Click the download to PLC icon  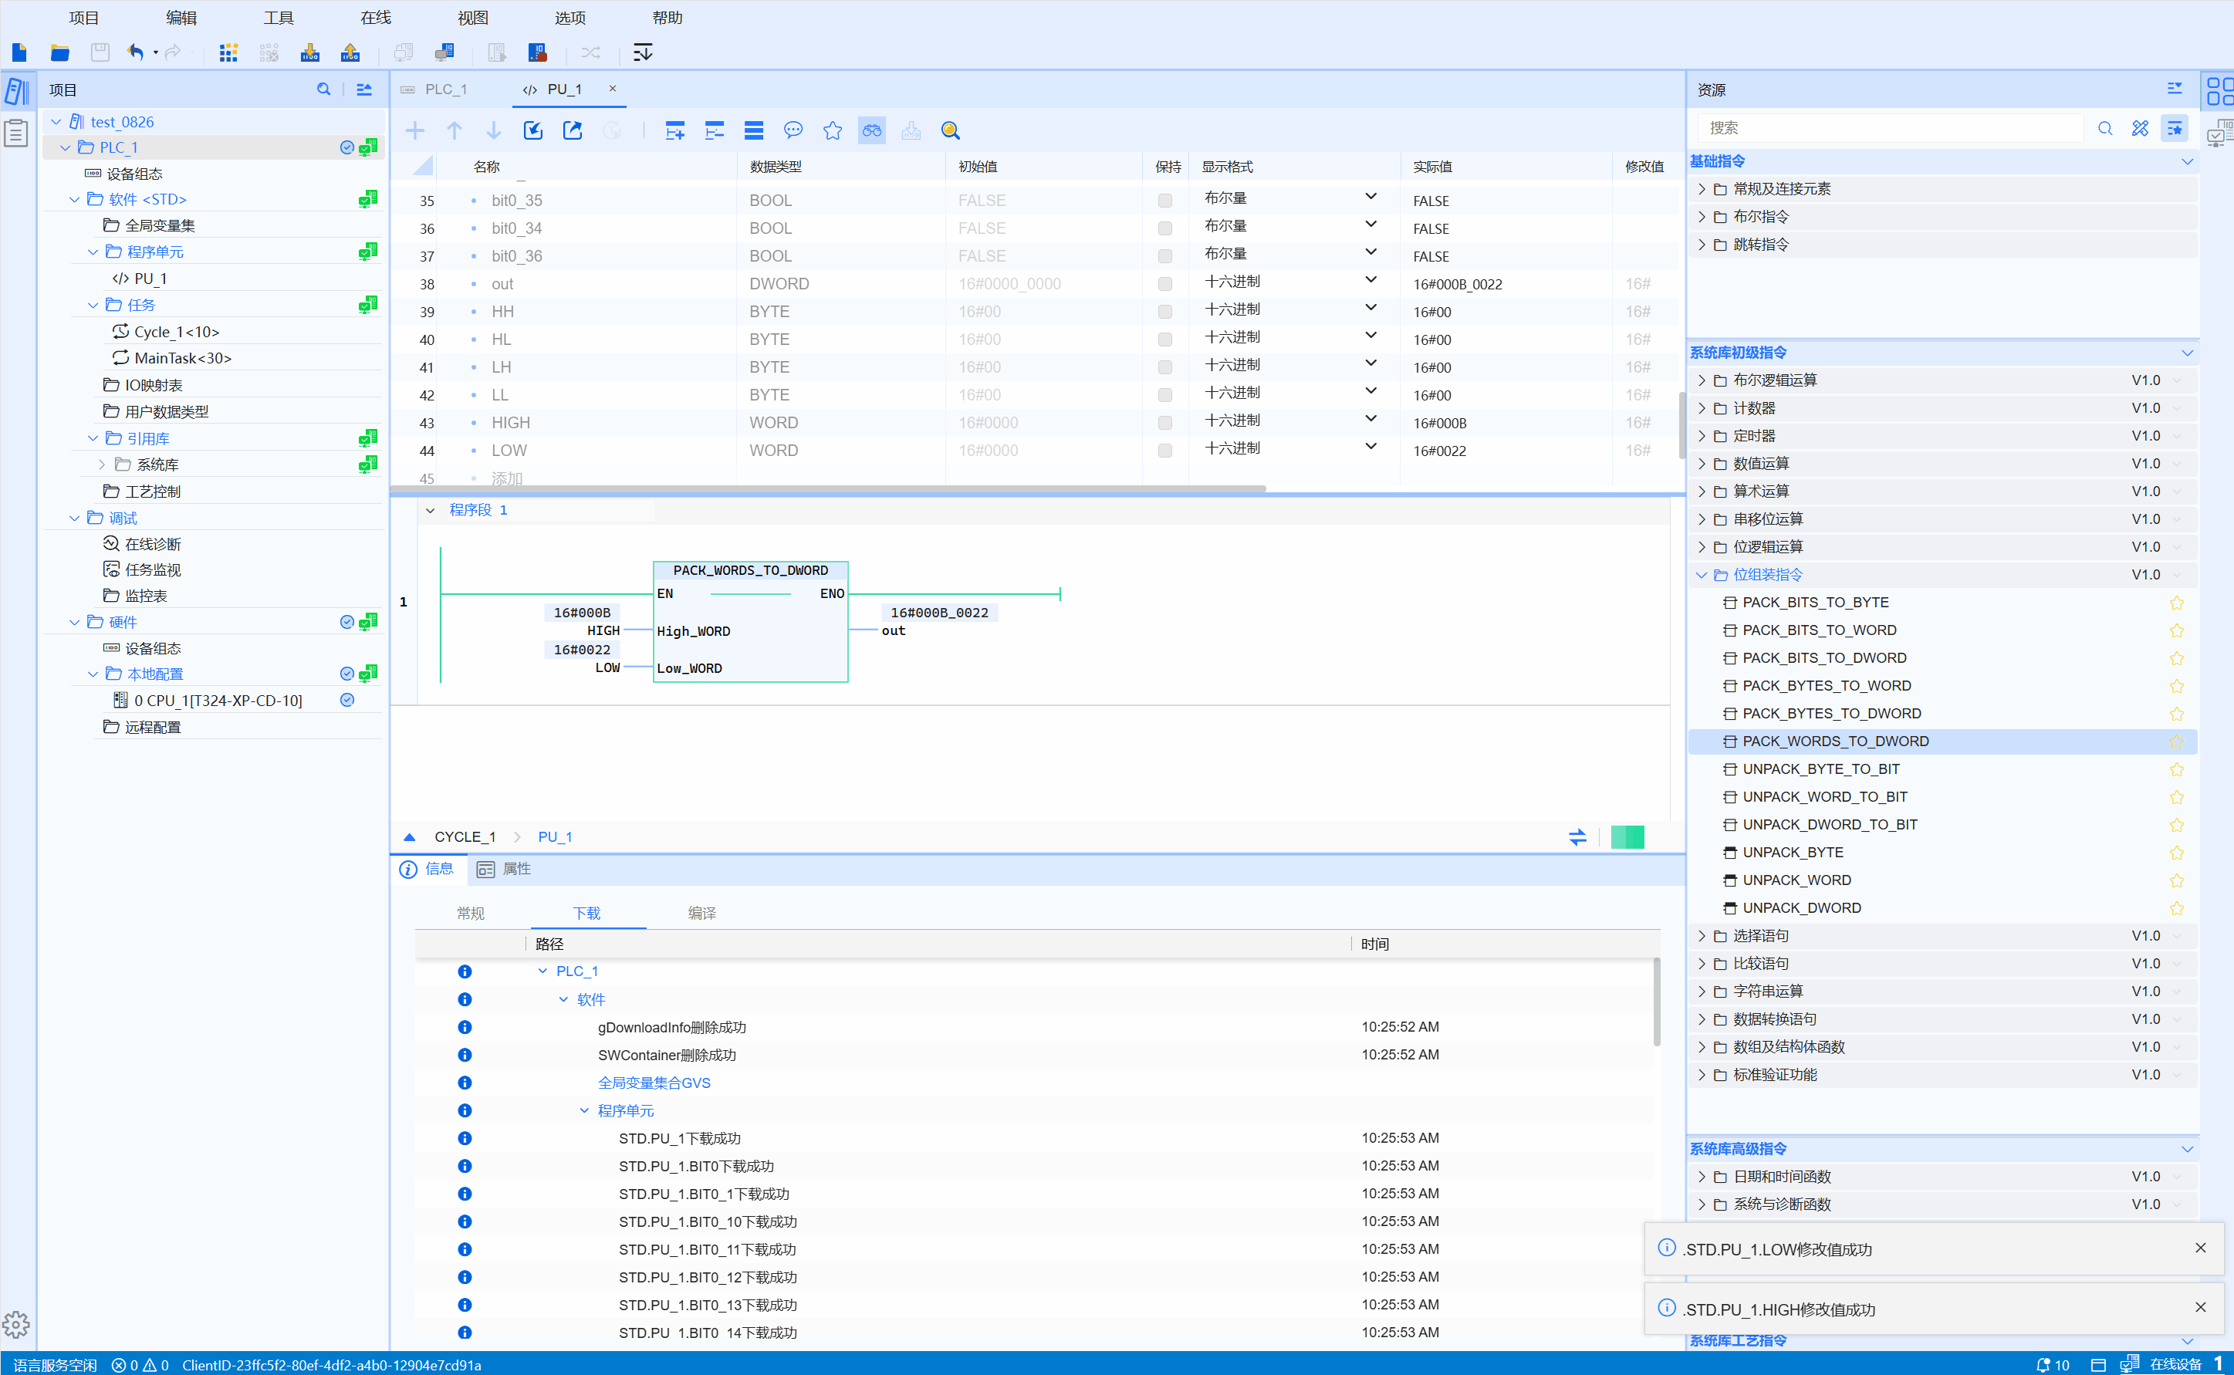310,52
